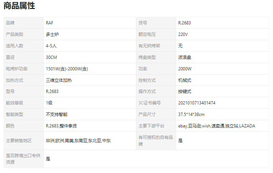
Task: Select 是 in the 有可授权的自有品牌 row
Action: pyautogui.click(x=180, y=141)
